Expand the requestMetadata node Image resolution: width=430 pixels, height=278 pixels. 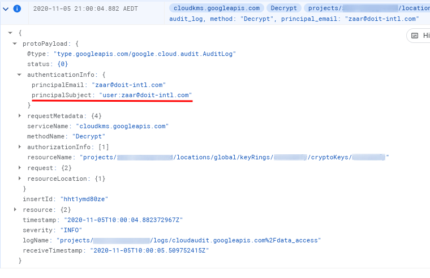click(20, 116)
